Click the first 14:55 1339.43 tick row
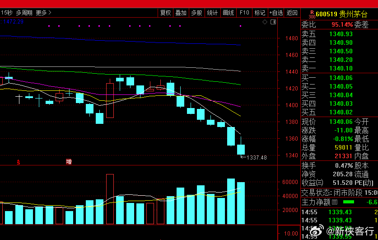 click(340, 212)
